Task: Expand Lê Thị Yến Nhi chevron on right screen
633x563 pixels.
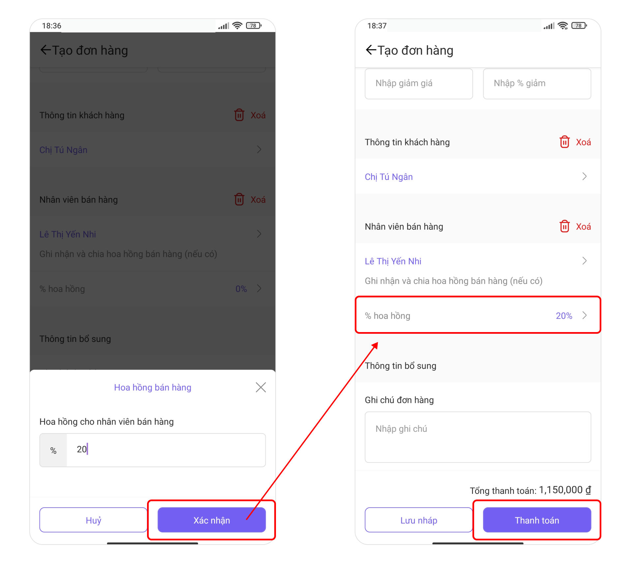Action: coord(585,261)
